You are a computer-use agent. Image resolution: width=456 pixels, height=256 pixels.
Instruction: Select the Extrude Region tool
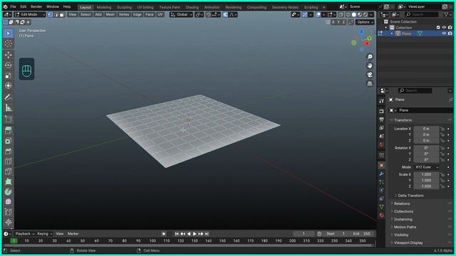9,130
